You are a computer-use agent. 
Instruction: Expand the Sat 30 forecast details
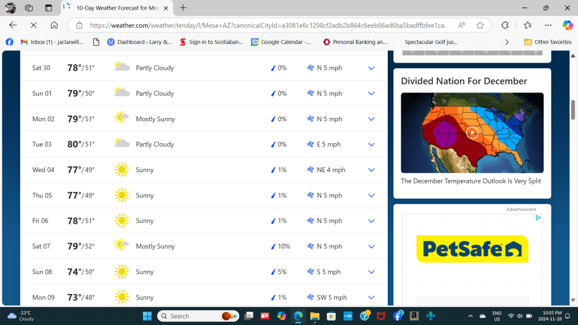(371, 68)
